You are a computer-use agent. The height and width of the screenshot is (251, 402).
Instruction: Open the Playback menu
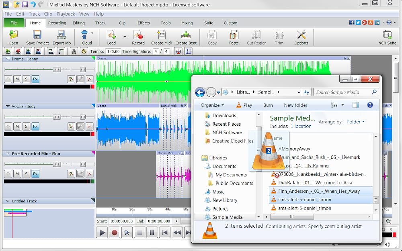(x=66, y=14)
